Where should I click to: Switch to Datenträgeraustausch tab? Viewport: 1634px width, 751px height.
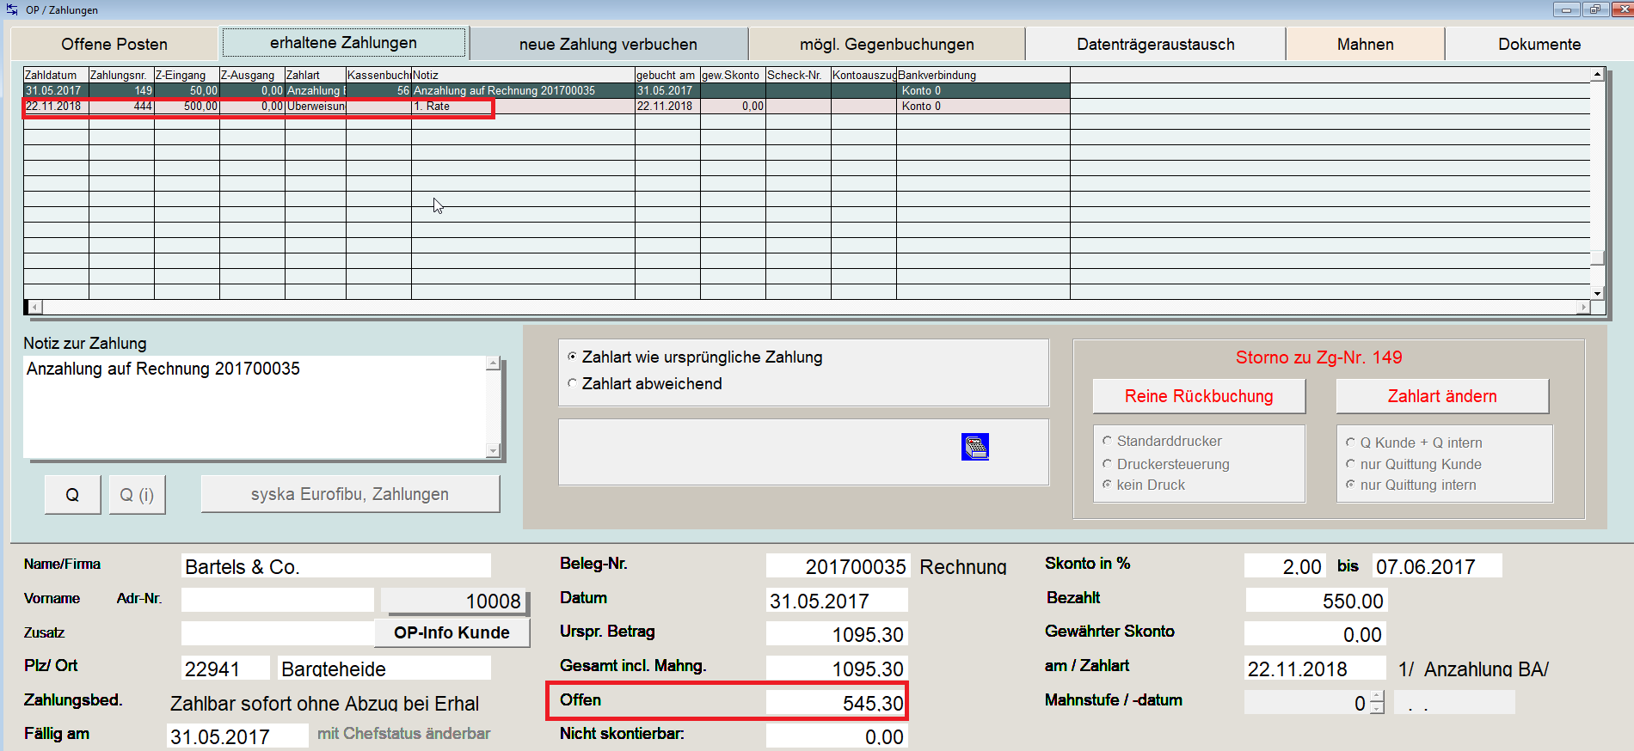tap(1156, 44)
